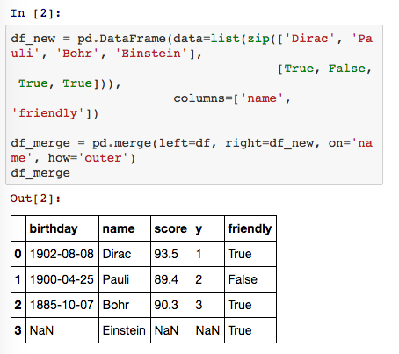Click the red 'friendly' string in the code

(x=48, y=113)
